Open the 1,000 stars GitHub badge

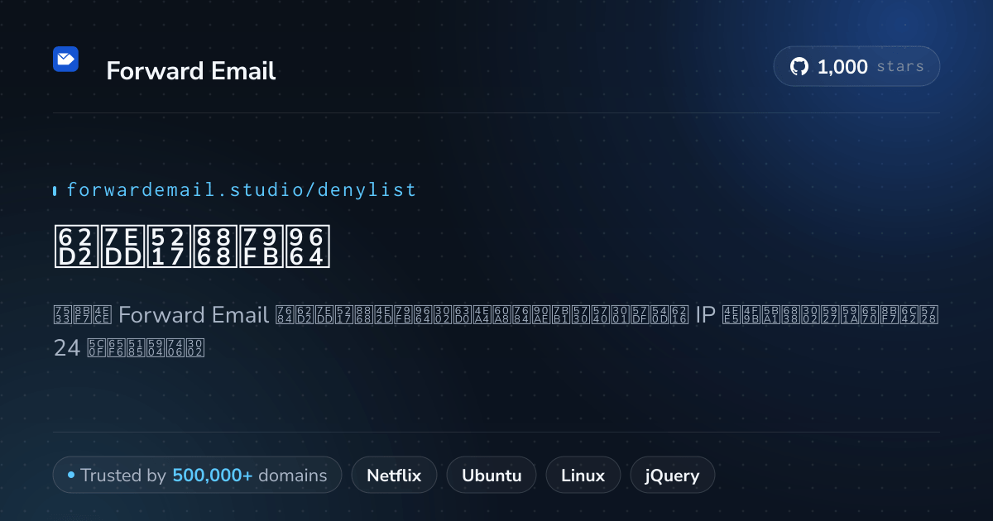coord(856,66)
